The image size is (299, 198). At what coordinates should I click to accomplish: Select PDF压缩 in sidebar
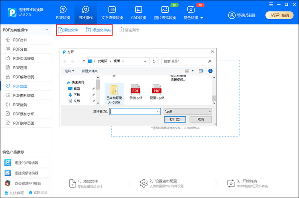pos(26,67)
